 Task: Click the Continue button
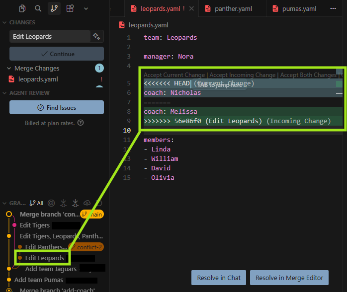(57, 54)
